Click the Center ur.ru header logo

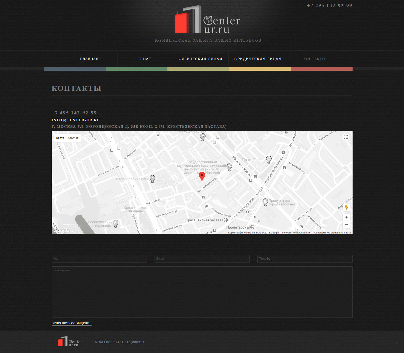[x=207, y=20]
